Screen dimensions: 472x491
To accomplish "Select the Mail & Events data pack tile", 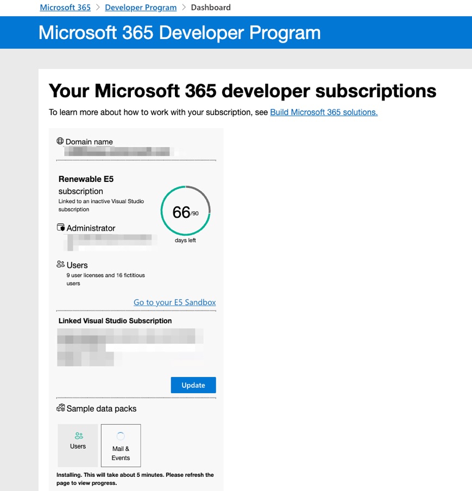I will 121,445.
